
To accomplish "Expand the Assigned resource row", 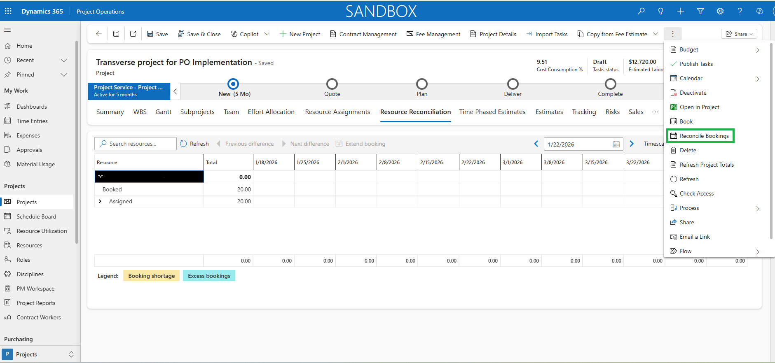I will [x=100, y=201].
